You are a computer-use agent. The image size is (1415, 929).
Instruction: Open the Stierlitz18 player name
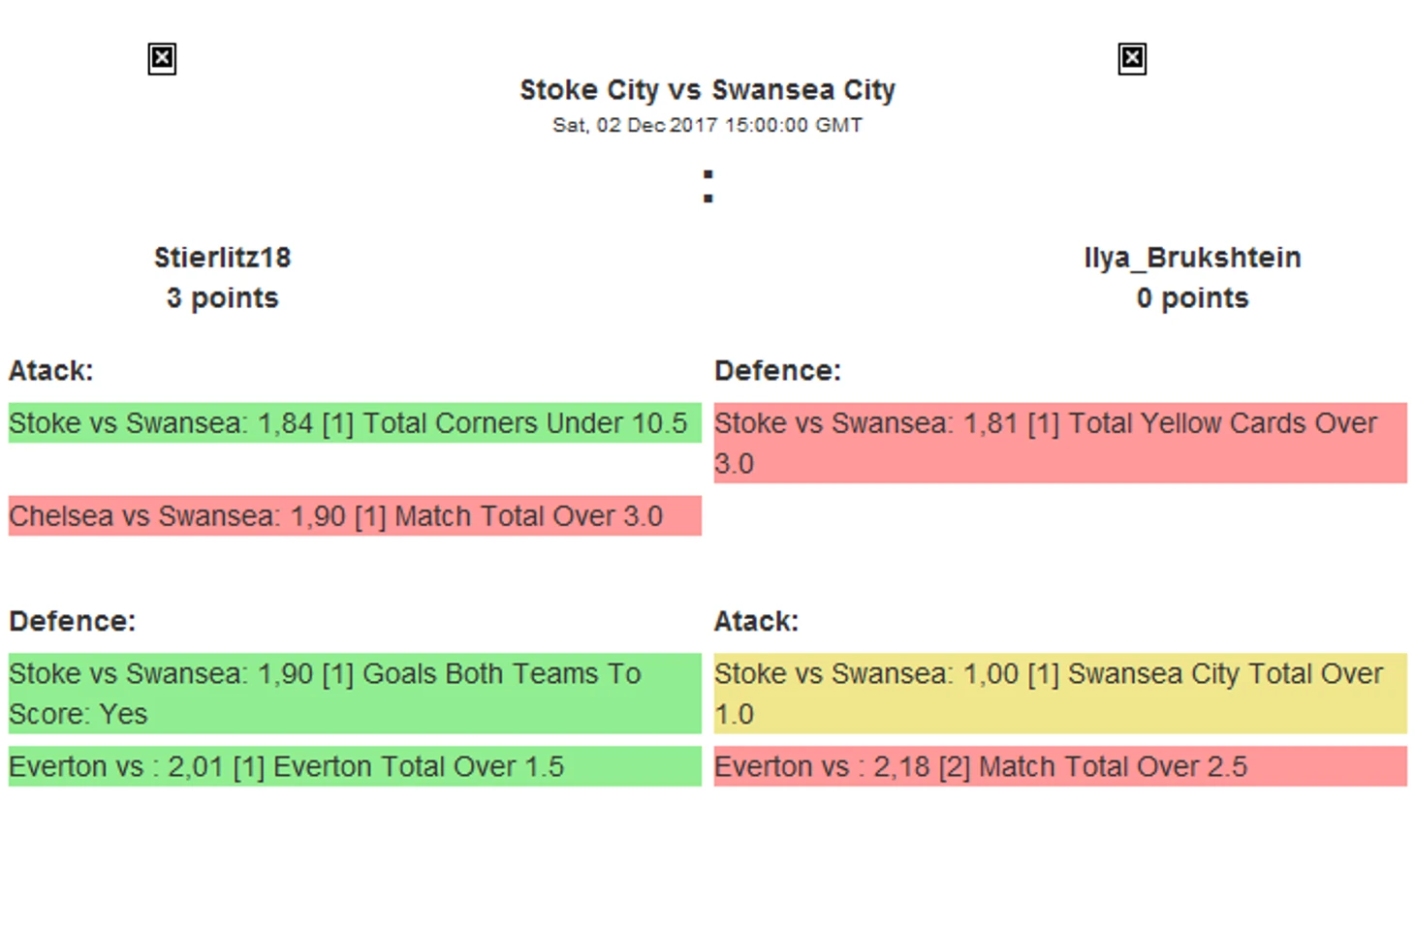click(x=222, y=258)
